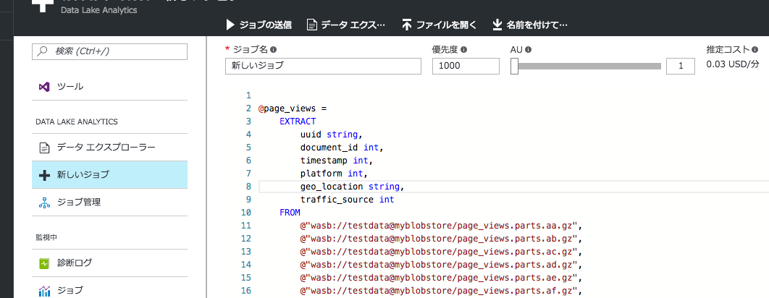Click the green diagnostic log icon
Image resolution: width=769 pixels, height=298 pixels.
[x=44, y=263]
